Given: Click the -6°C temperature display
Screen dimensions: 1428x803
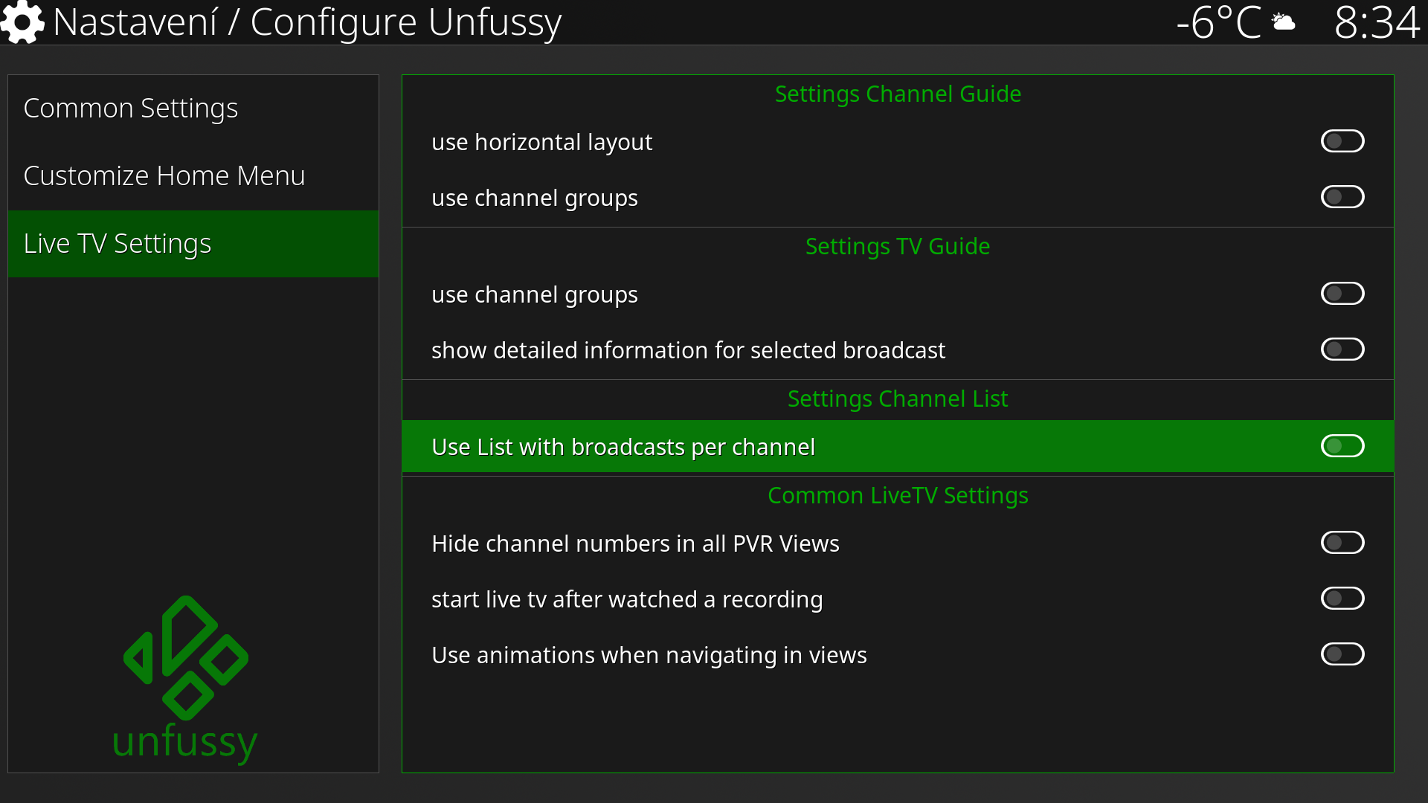Looking at the screenshot, I should [1218, 22].
